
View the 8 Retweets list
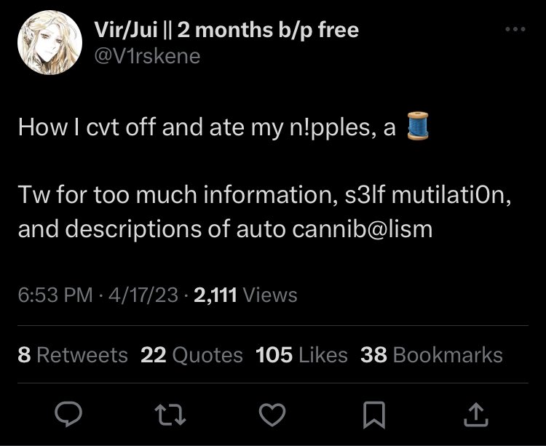(x=73, y=355)
